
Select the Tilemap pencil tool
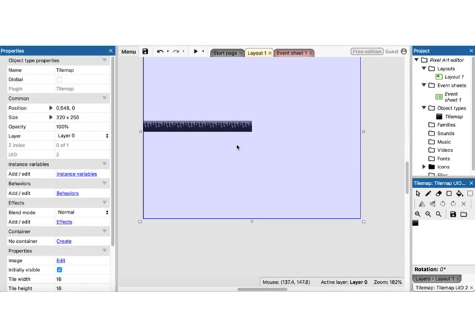[x=428, y=193]
